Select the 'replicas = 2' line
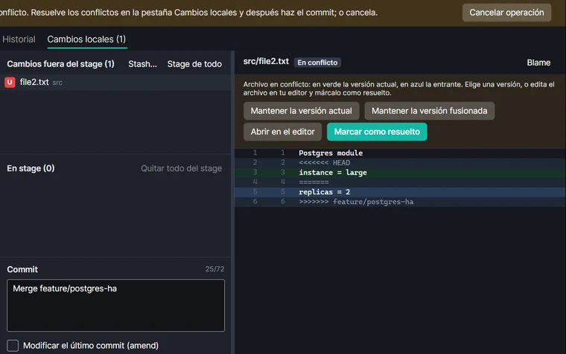 pyautogui.click(x=400, y=192)
